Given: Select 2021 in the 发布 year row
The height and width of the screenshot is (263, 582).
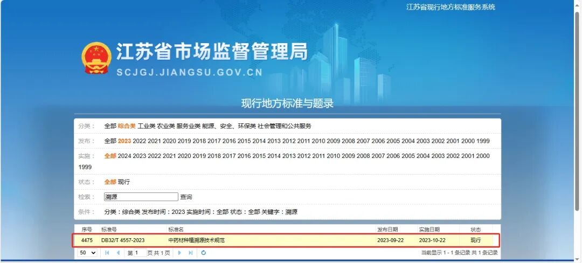Looking at the screenshot, I should (155, 141).
